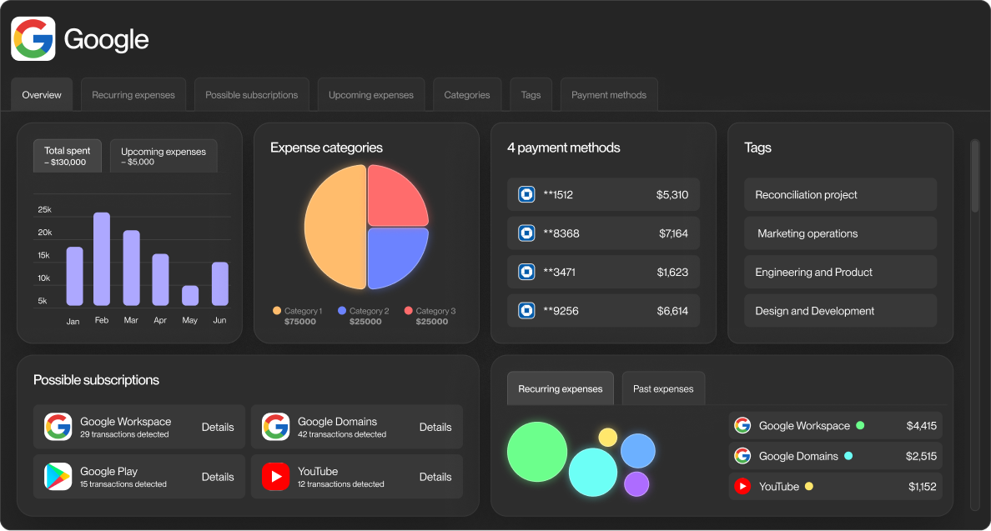Click the large green bubble
991x531 pixels.
click(537, 452)
